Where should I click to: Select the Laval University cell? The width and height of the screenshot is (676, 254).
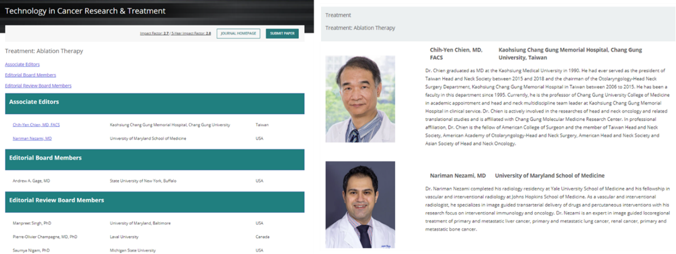point(124,237)
